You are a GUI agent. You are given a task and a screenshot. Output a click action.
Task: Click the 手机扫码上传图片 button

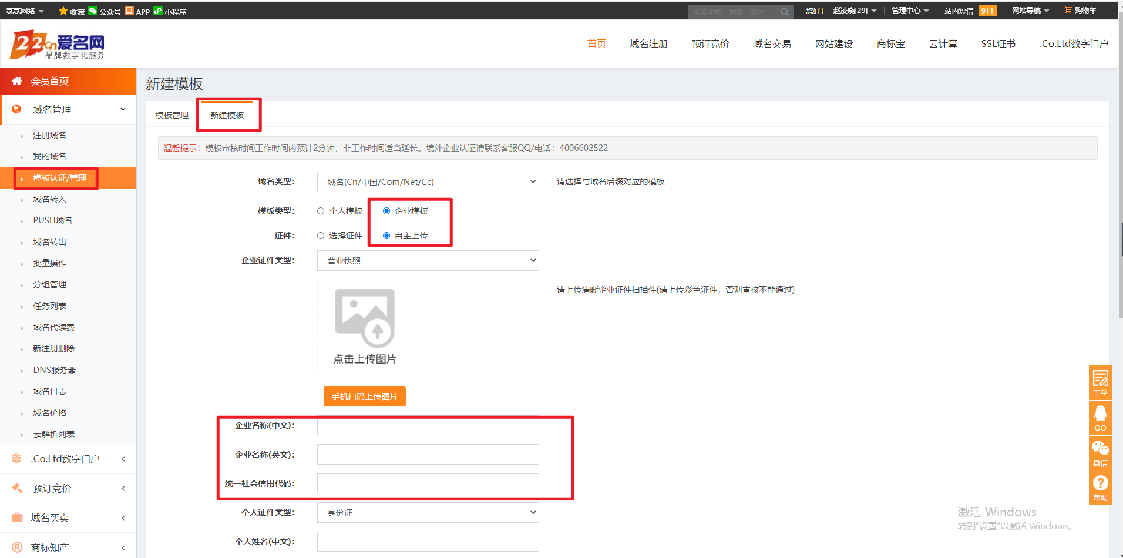pyautogui.click(x=364, y=396)
